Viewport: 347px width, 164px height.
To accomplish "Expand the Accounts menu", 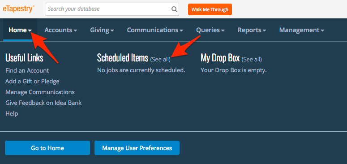I will (60, 30).
